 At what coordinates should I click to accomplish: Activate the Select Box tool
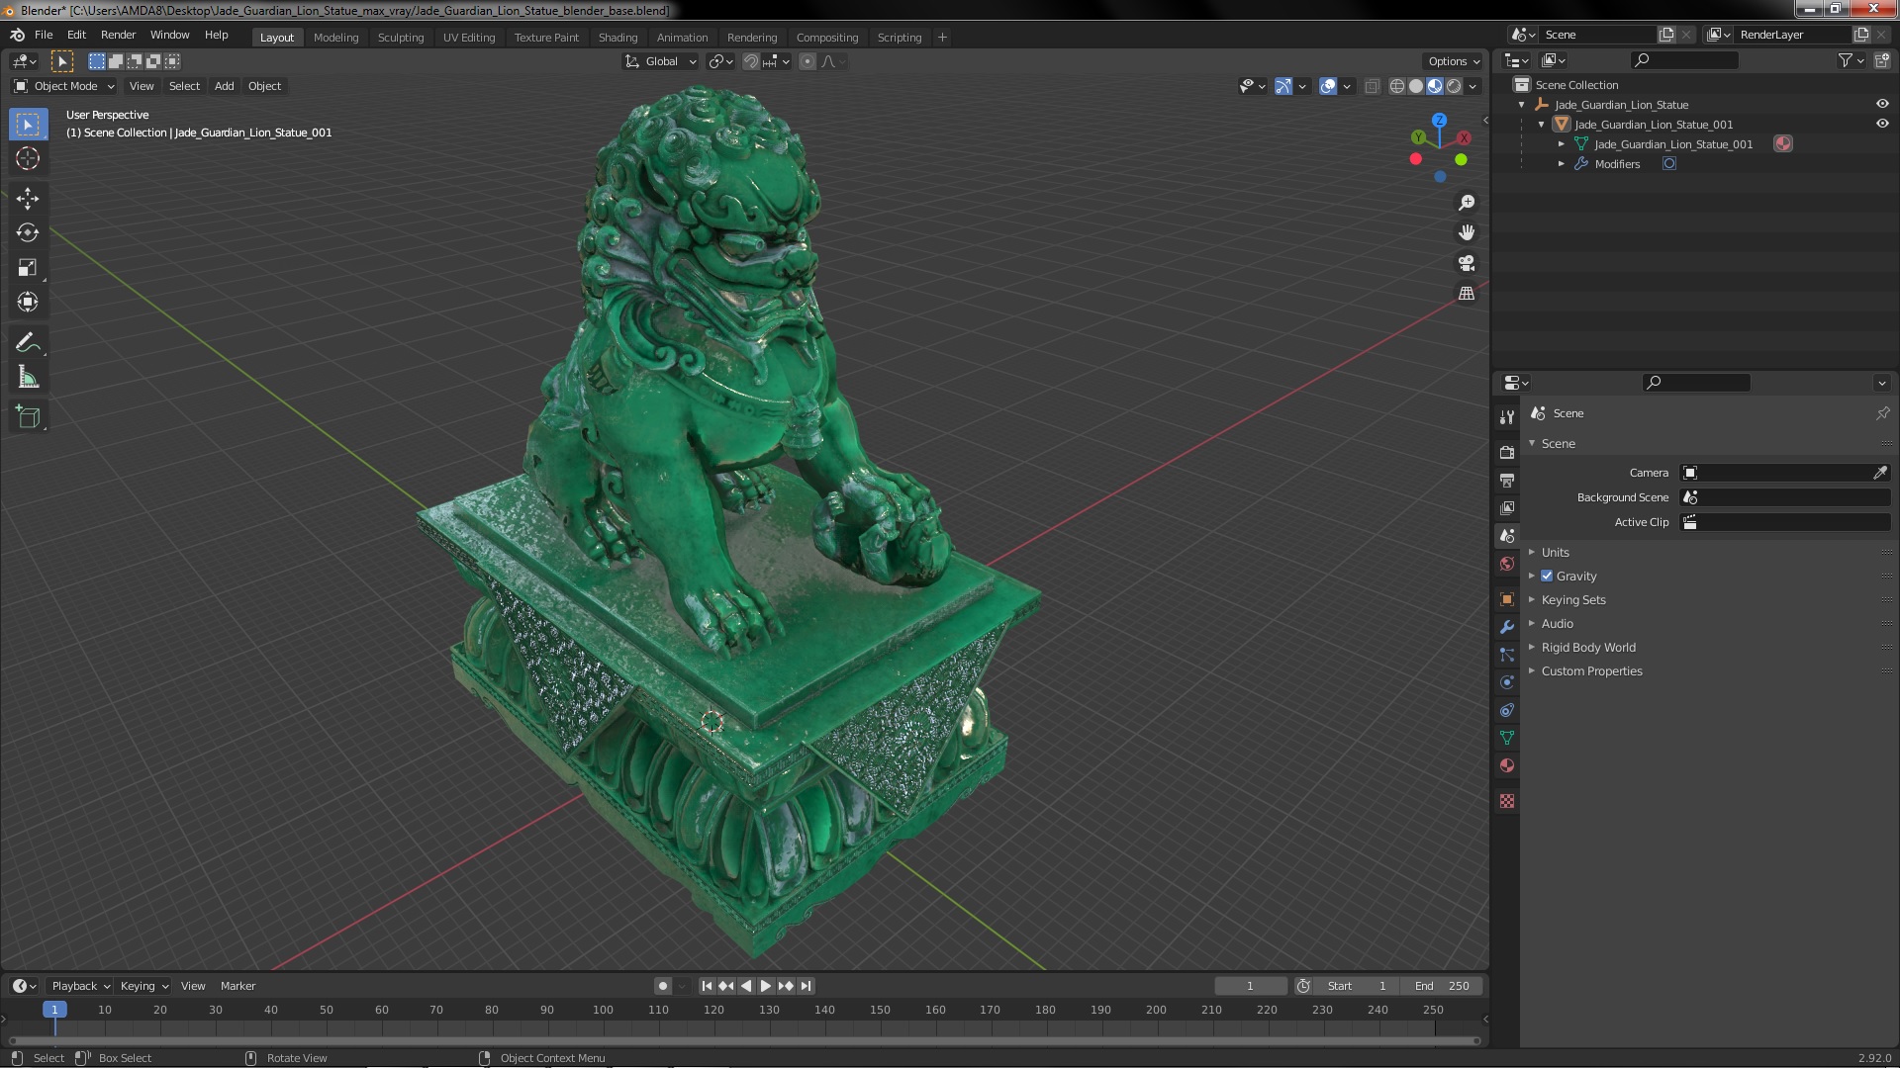click(x=28, y=124)
